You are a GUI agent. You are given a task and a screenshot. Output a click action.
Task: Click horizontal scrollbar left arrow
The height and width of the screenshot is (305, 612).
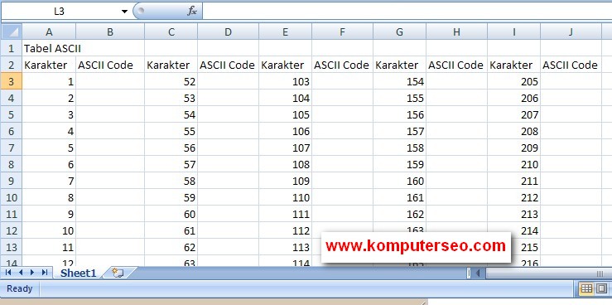pos(478,274)
